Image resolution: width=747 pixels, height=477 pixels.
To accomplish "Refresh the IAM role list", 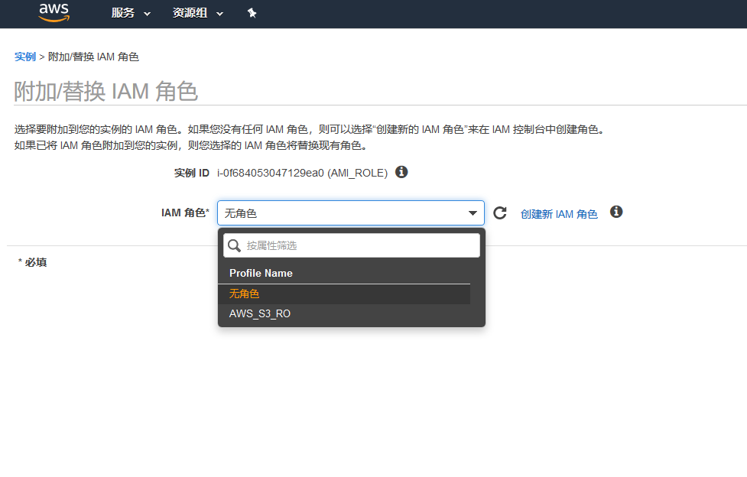I will coord(500,213).
